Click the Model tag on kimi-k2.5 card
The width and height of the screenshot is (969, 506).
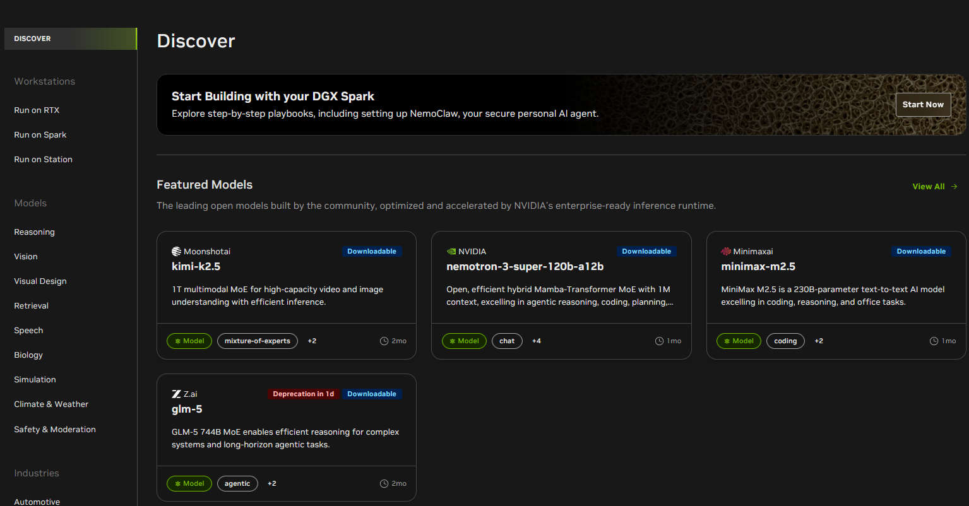click(189, 341)
